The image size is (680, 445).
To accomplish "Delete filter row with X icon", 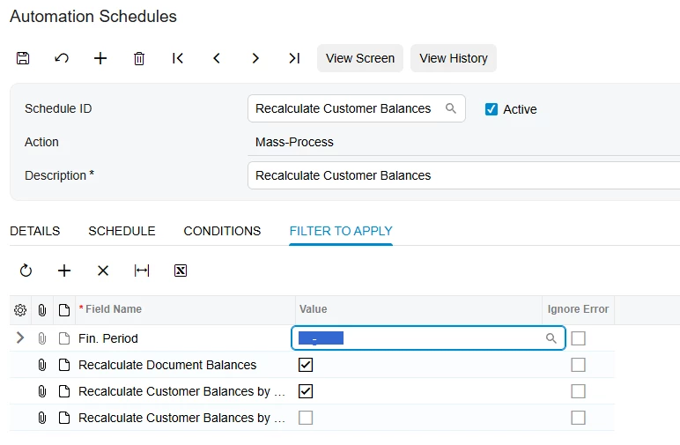I will click(x=103, y=271).
